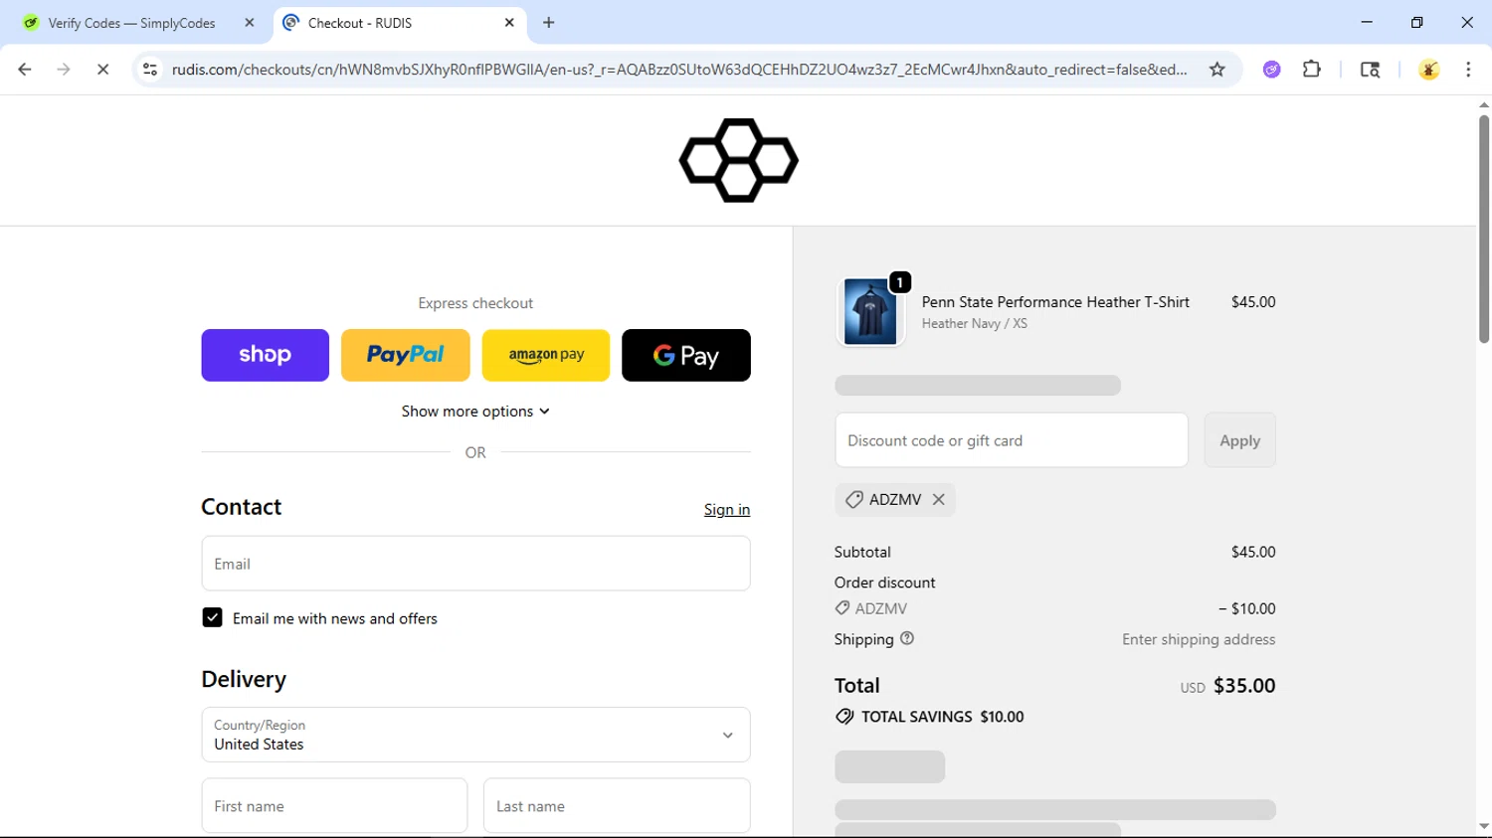Click the forward navigation arrow

(x=64, y=70)
